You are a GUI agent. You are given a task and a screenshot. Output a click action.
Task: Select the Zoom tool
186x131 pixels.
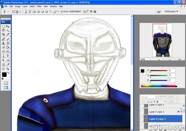(x=8, y=69)
